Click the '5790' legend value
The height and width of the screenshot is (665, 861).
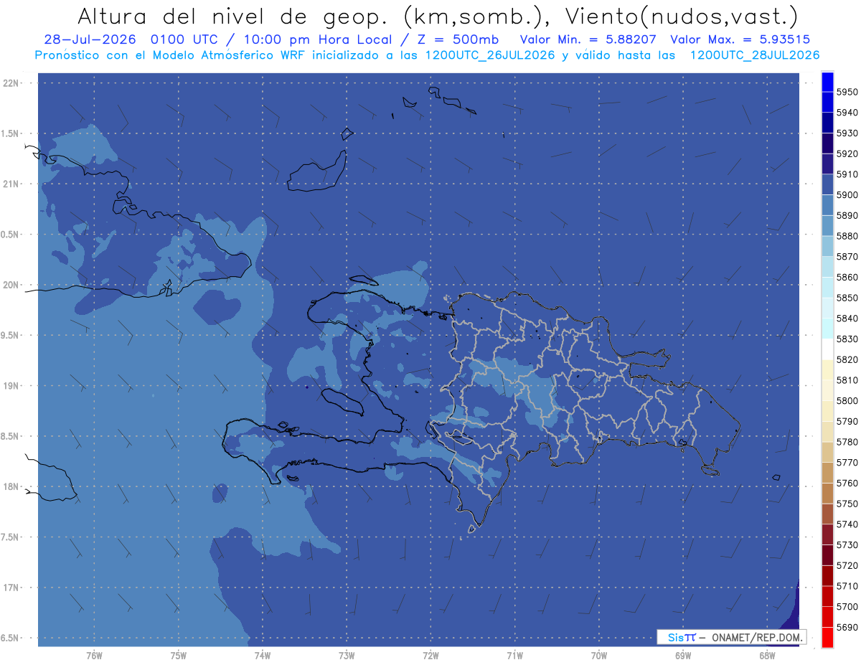click(x=847, y=421)
